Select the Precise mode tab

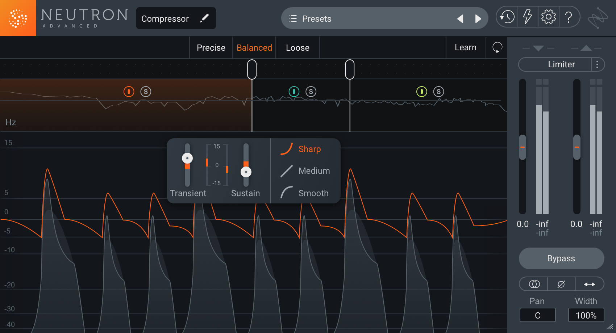click(211, 48)
